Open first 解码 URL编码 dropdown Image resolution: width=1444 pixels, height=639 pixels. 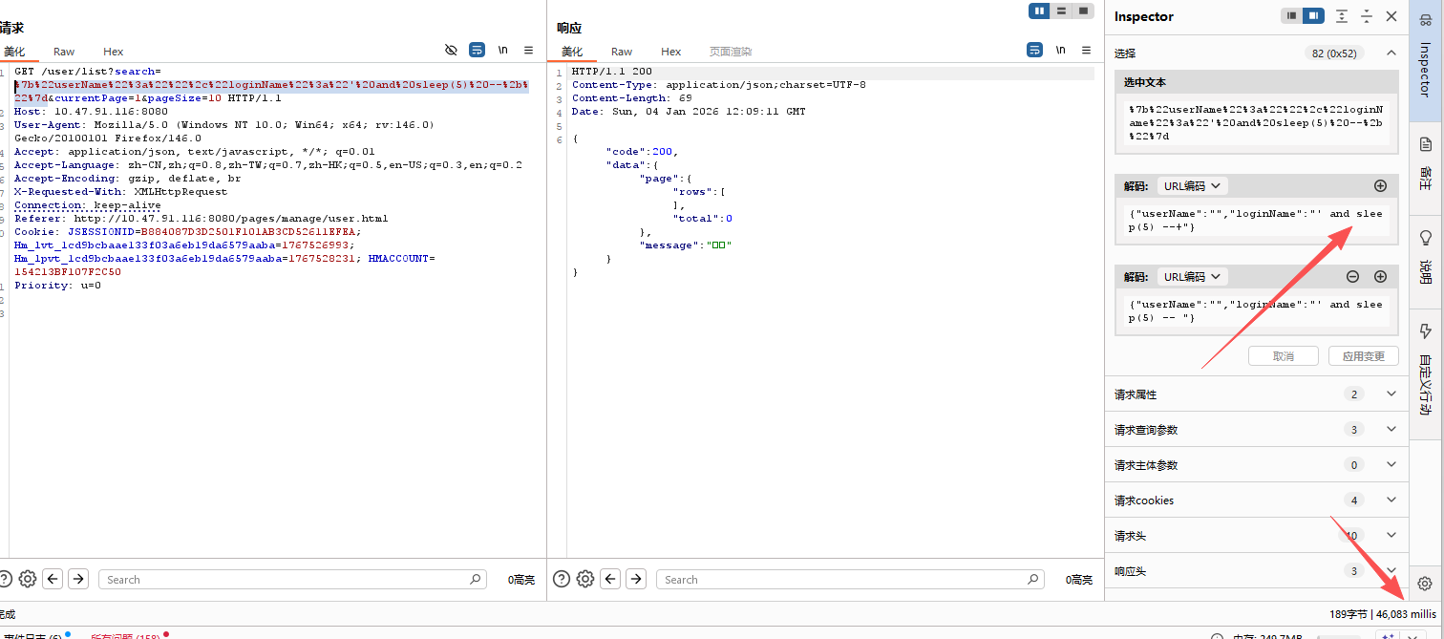pos(1192,186)
